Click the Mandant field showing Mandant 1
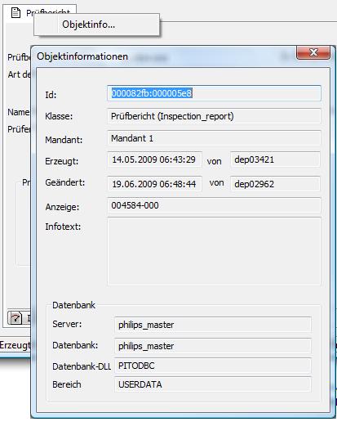The height and width of the screenshot is (422, 337). pyautogui.click(x=214, y=138)
